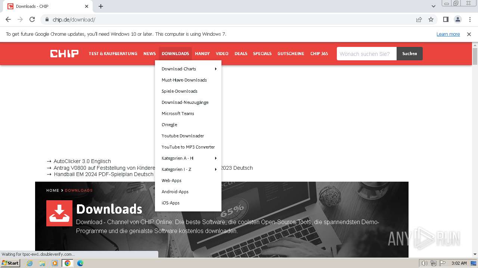Screen dimensions: 478x268
Task: Open Chrome three-dot menu
Action: [x=469, y=19]
